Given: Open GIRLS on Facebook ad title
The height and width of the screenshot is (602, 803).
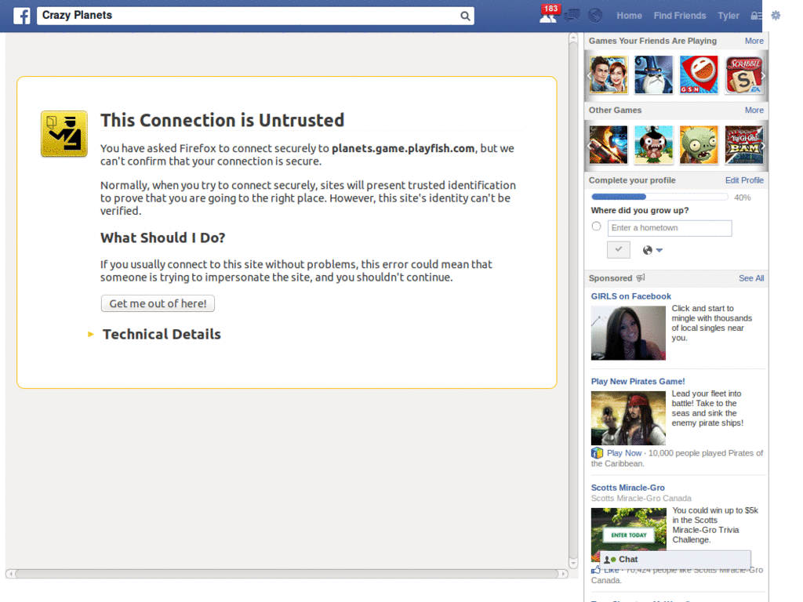Looking at the screenshot, I should 631,296.
